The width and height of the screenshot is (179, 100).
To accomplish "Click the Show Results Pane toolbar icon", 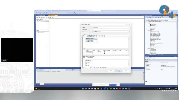I will point(93,36).
